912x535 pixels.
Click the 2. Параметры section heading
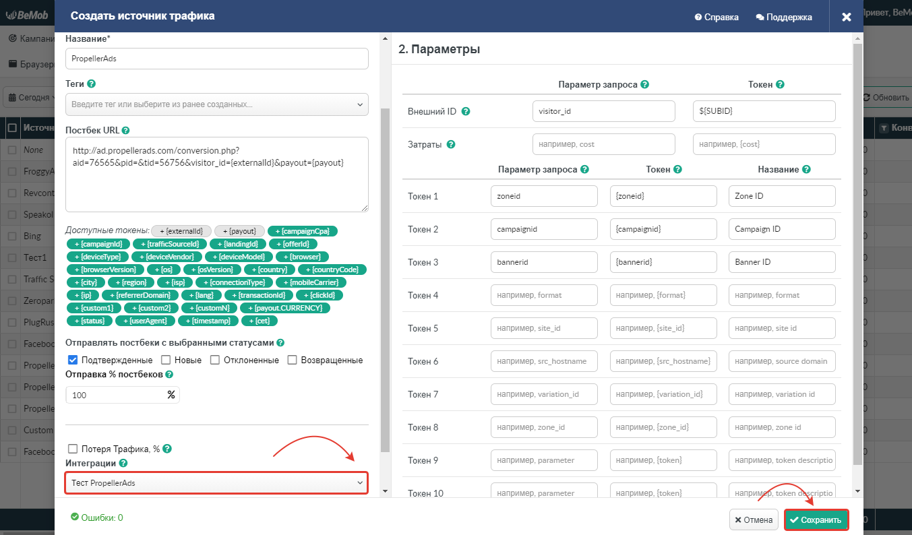click(439, 49)
